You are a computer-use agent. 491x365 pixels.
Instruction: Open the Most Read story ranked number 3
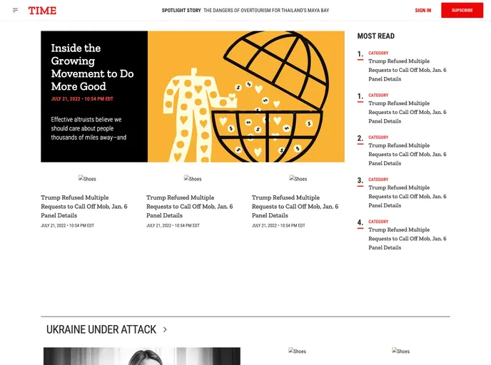407,196
